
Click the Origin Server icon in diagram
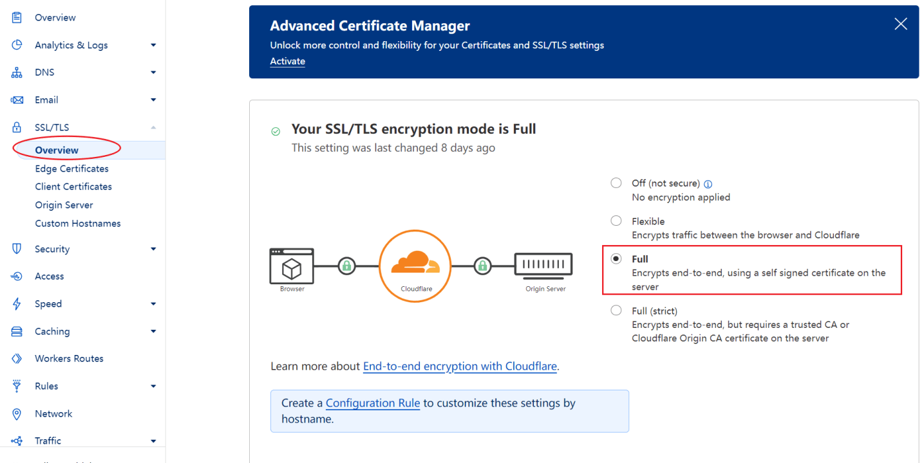(543, 266)
